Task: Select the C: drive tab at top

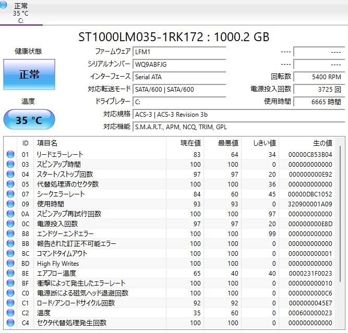Action: pyautogui.click(x=21, y=13)
